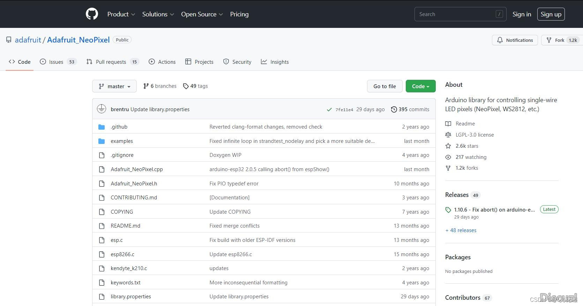Click the release tag icon beside 1.10.6

[x=448, y=210]
